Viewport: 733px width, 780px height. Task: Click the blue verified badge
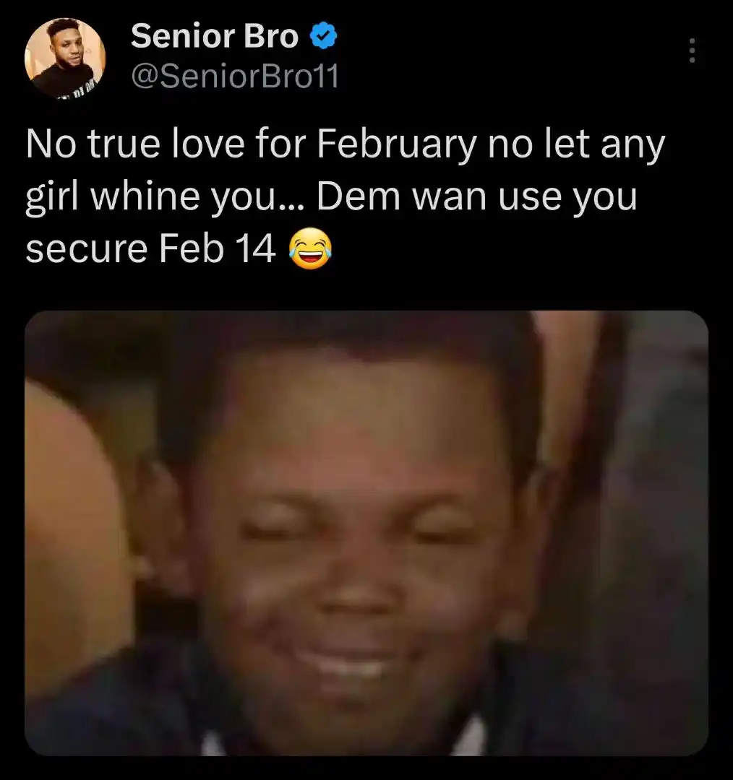(x=324, y=36)
